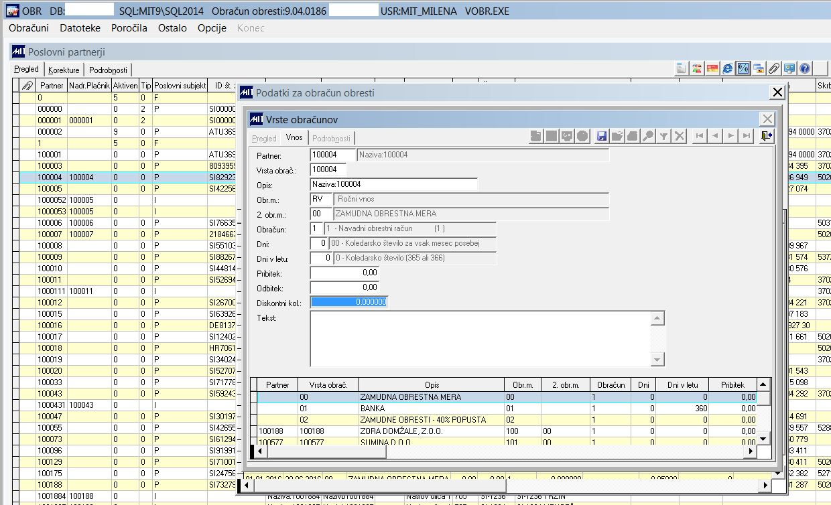Click the monitor screen toolbar icon

pos(789,68)
